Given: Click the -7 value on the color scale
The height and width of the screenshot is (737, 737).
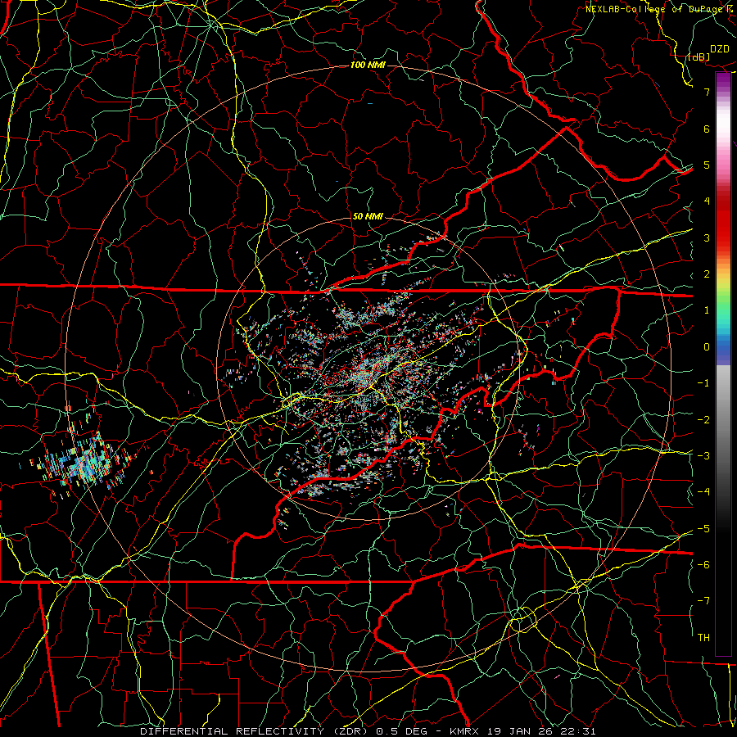Looking at the screenshot, I should (703, 601).
